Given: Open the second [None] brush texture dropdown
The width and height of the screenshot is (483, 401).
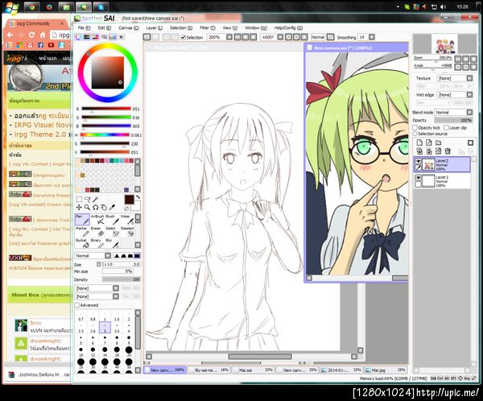Looking at the screenshot, I should coord(97,296).
